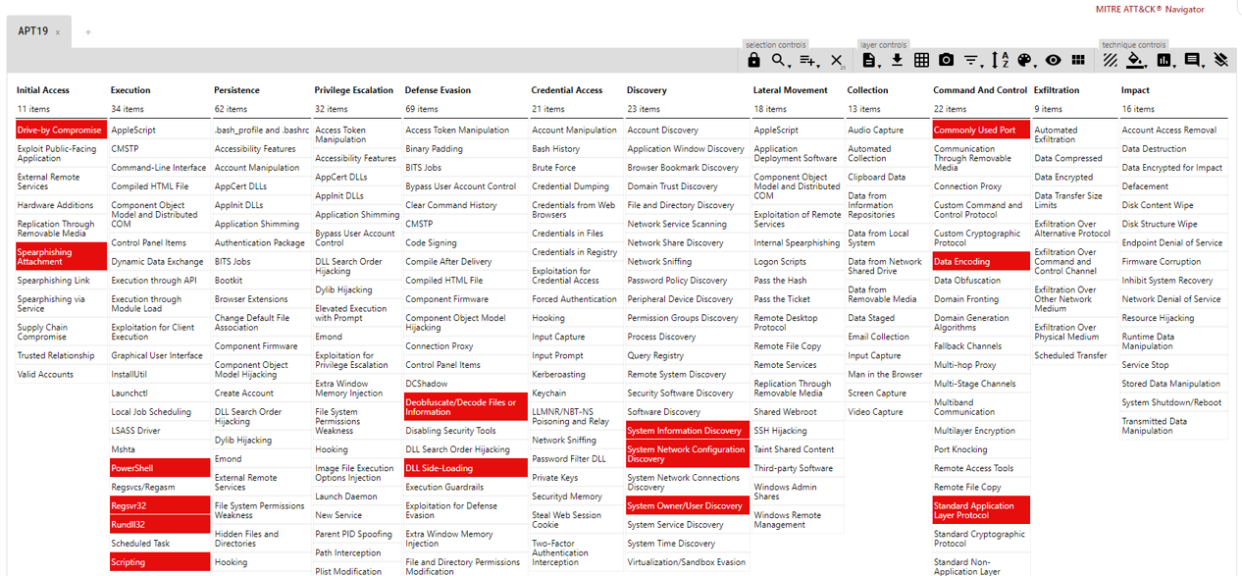Select the Data Destruction technique

(1174, 149)
